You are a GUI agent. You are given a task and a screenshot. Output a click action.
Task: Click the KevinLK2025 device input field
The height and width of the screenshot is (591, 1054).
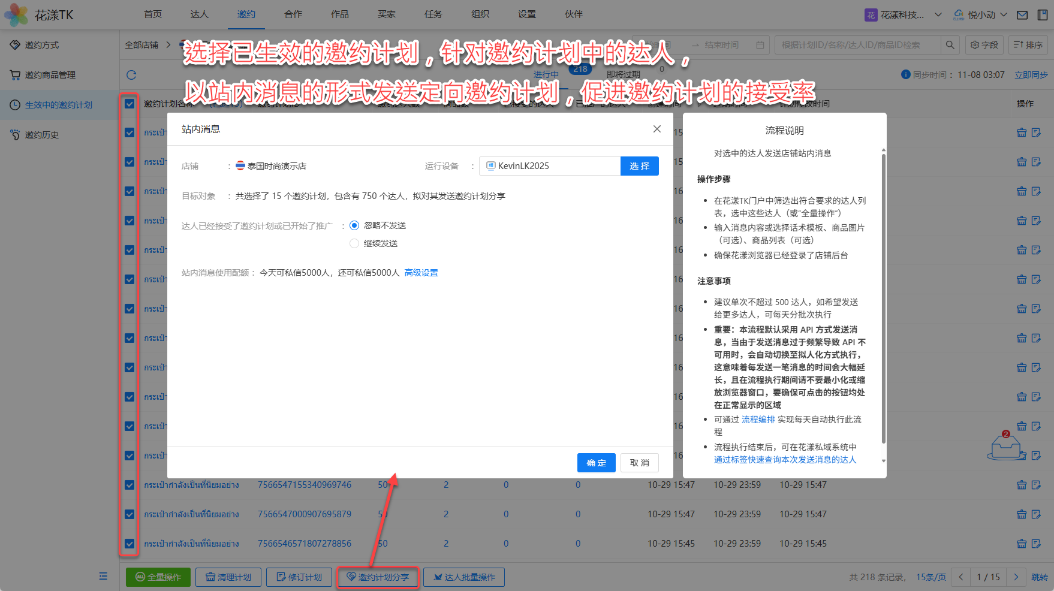[549, 166]
